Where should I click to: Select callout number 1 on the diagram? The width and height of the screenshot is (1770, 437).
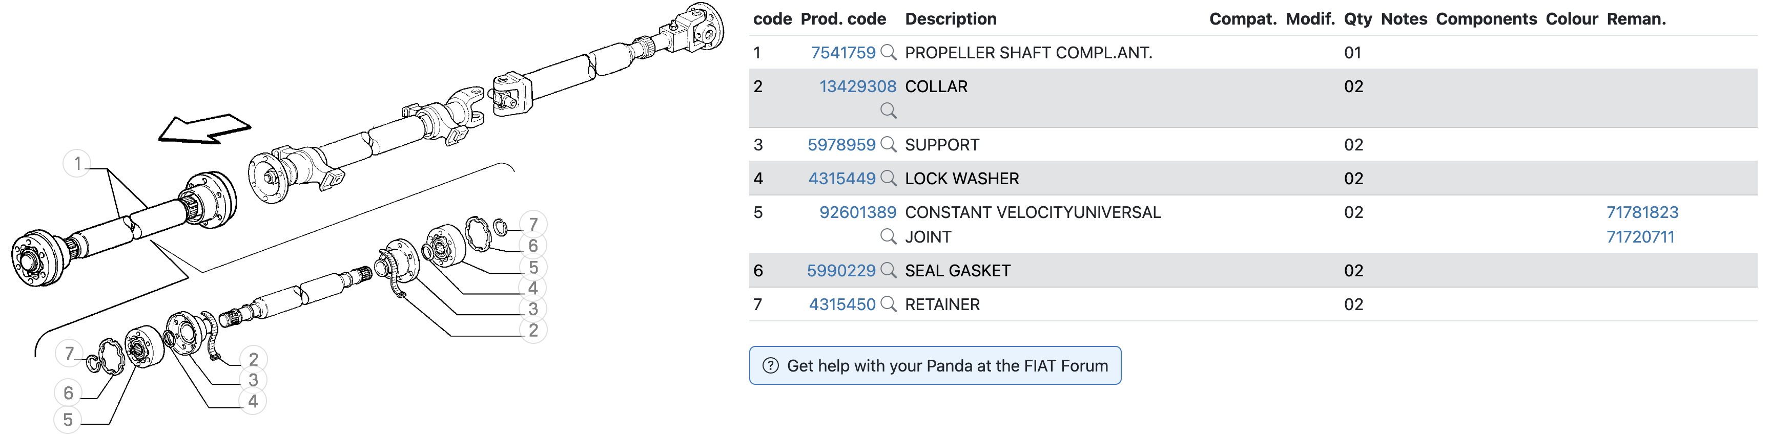(x=77, y=164)
